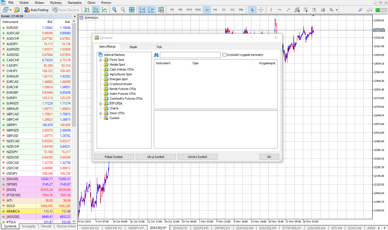Click the Pokaż Symbol button
The height and width of the screenshot is (230, 388).
tap(114, 157)
